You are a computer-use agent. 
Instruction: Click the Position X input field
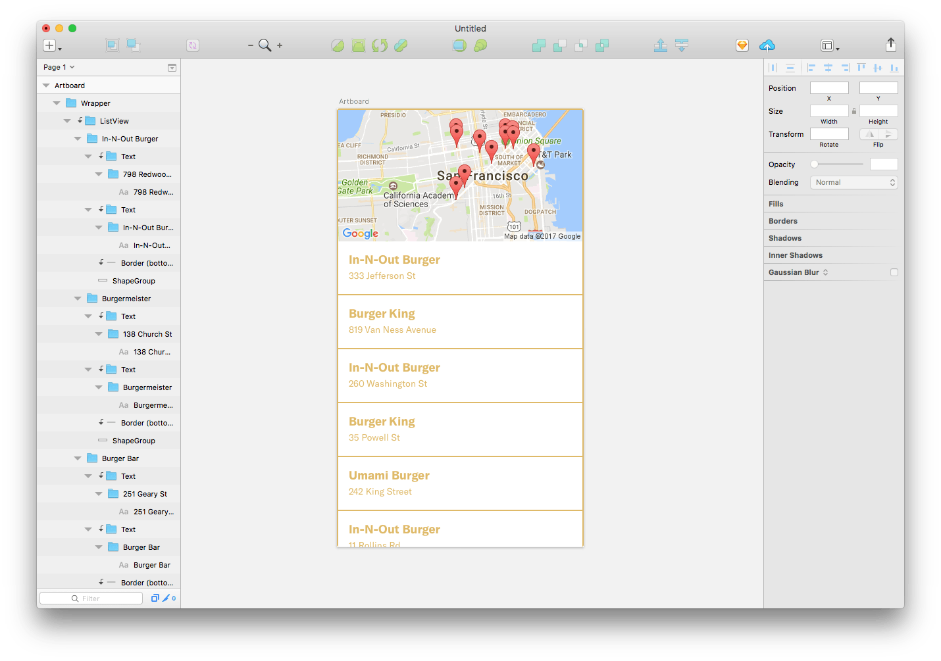[829, 88]
